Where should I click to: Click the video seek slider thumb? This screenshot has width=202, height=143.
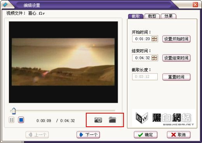point(14,111)
